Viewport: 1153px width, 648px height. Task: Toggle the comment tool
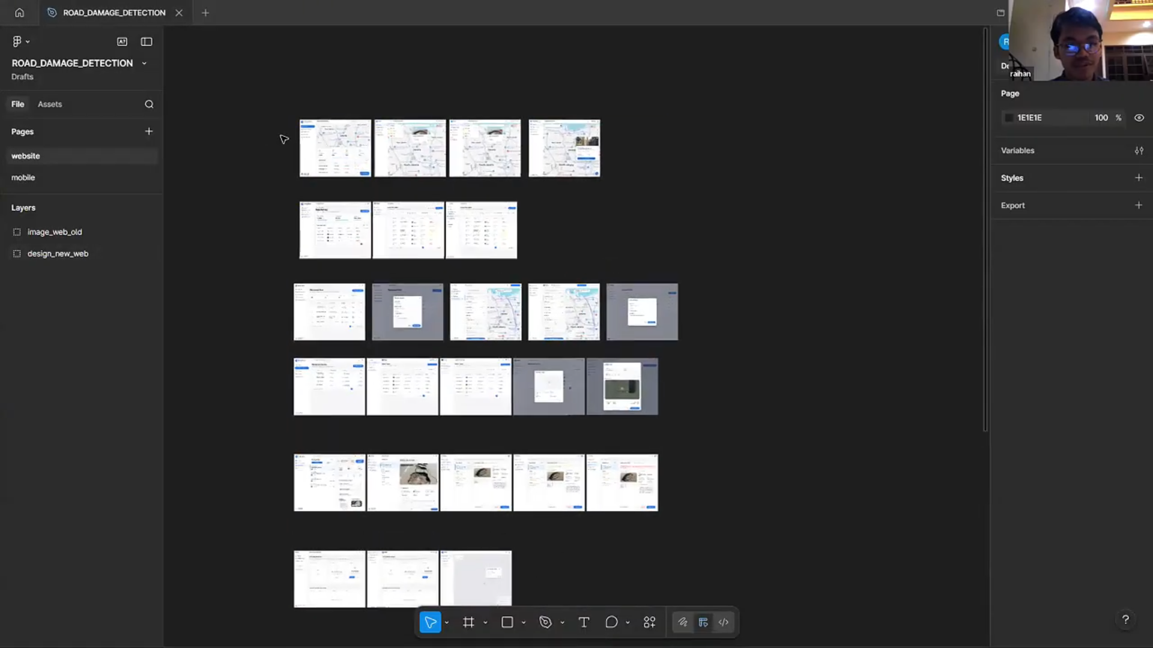coord(611,622)
